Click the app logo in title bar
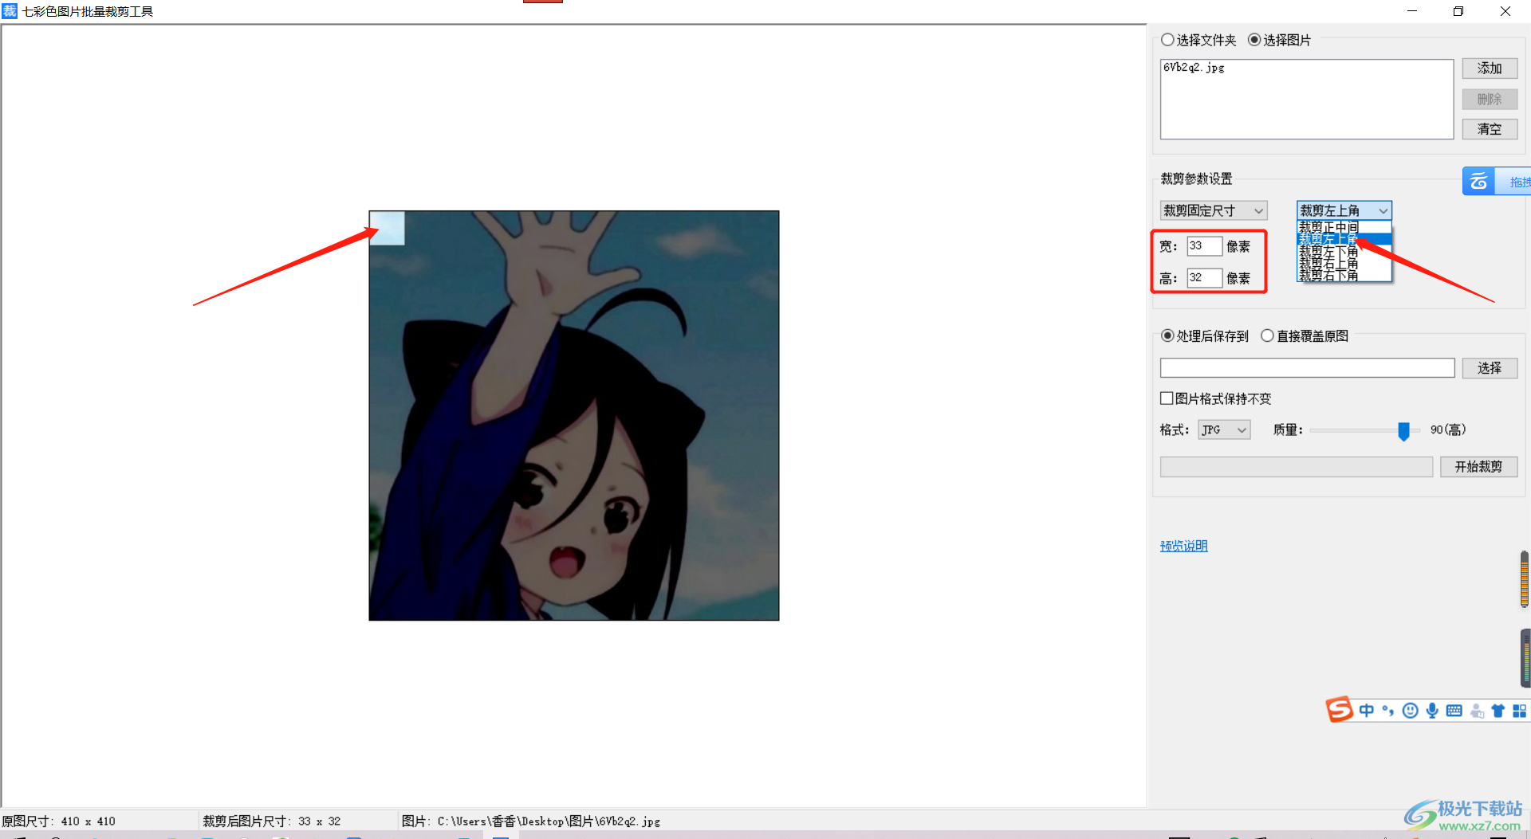 pos(10,10)
